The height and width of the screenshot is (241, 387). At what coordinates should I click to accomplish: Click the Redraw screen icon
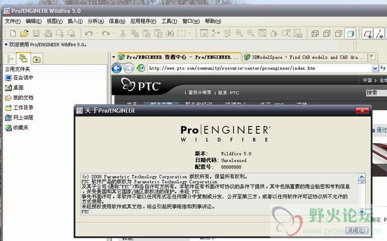[x=204, y=33]
